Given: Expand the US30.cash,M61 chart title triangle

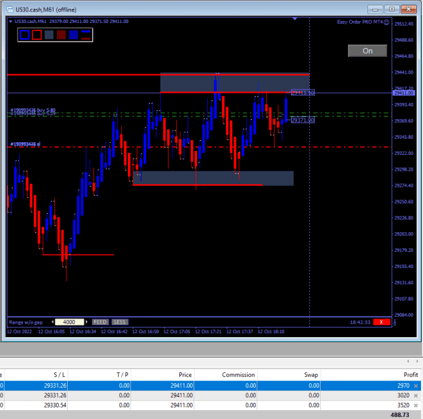Looking at the screenshot, I should tap(10, 21).
